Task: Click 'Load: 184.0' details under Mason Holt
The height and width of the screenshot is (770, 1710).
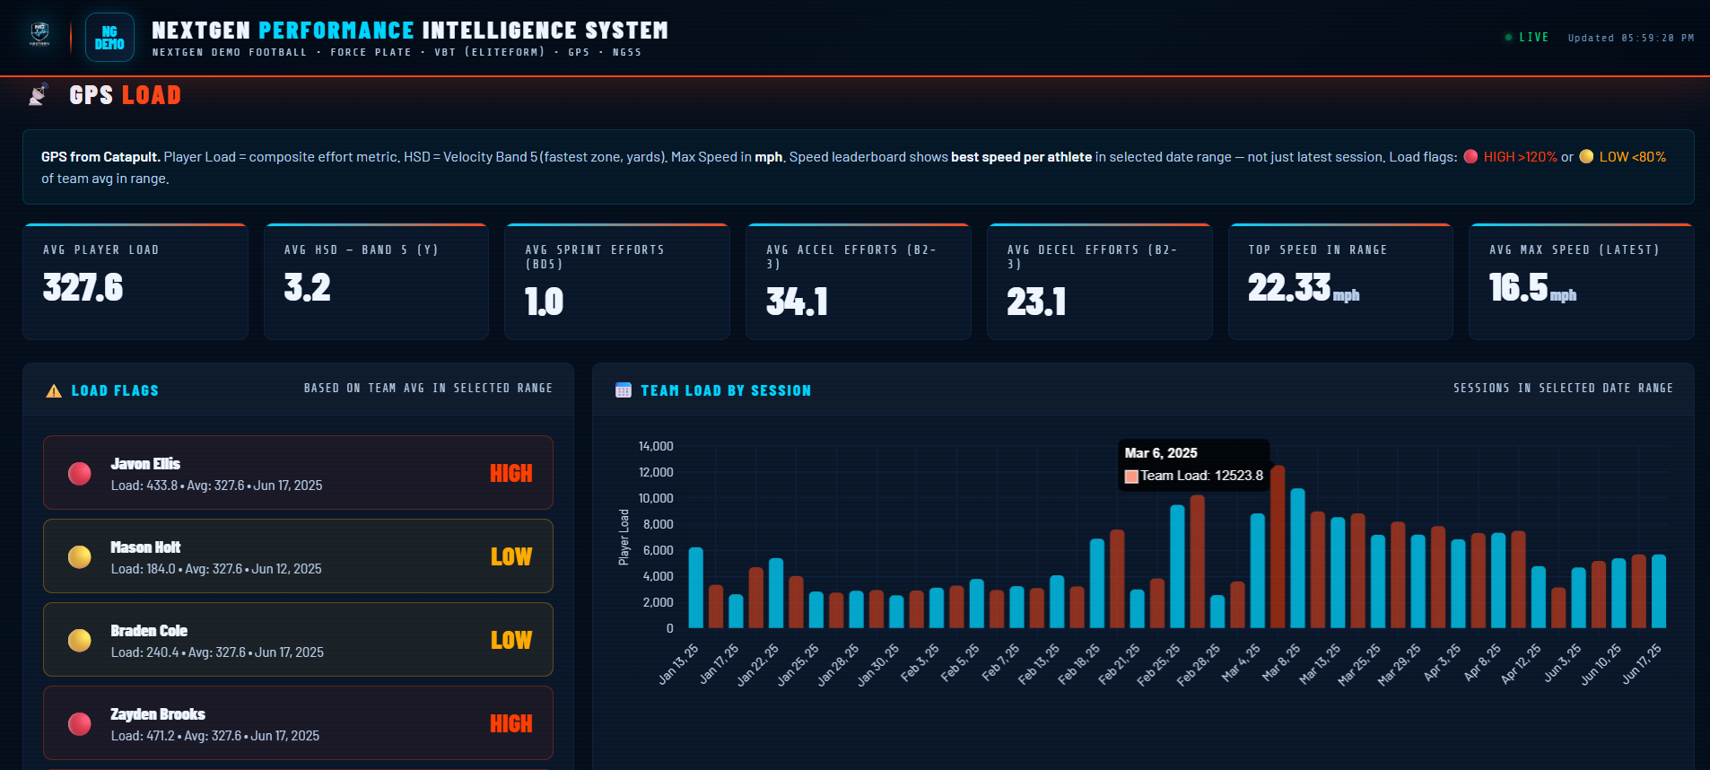Action: [x=216, y=569]
